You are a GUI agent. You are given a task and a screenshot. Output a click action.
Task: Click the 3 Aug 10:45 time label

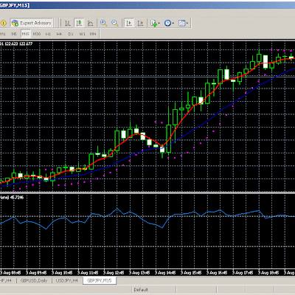[x=62, y=273]
